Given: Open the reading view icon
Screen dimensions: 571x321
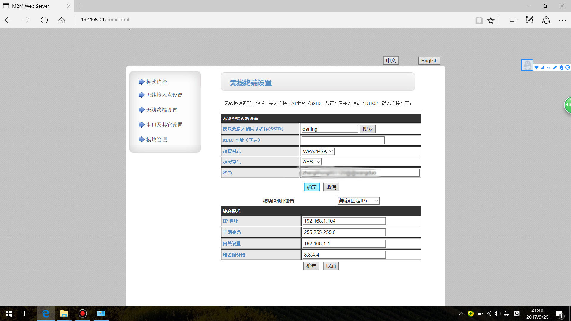Looking at the screenshot, I should click(x=479, y=20).
